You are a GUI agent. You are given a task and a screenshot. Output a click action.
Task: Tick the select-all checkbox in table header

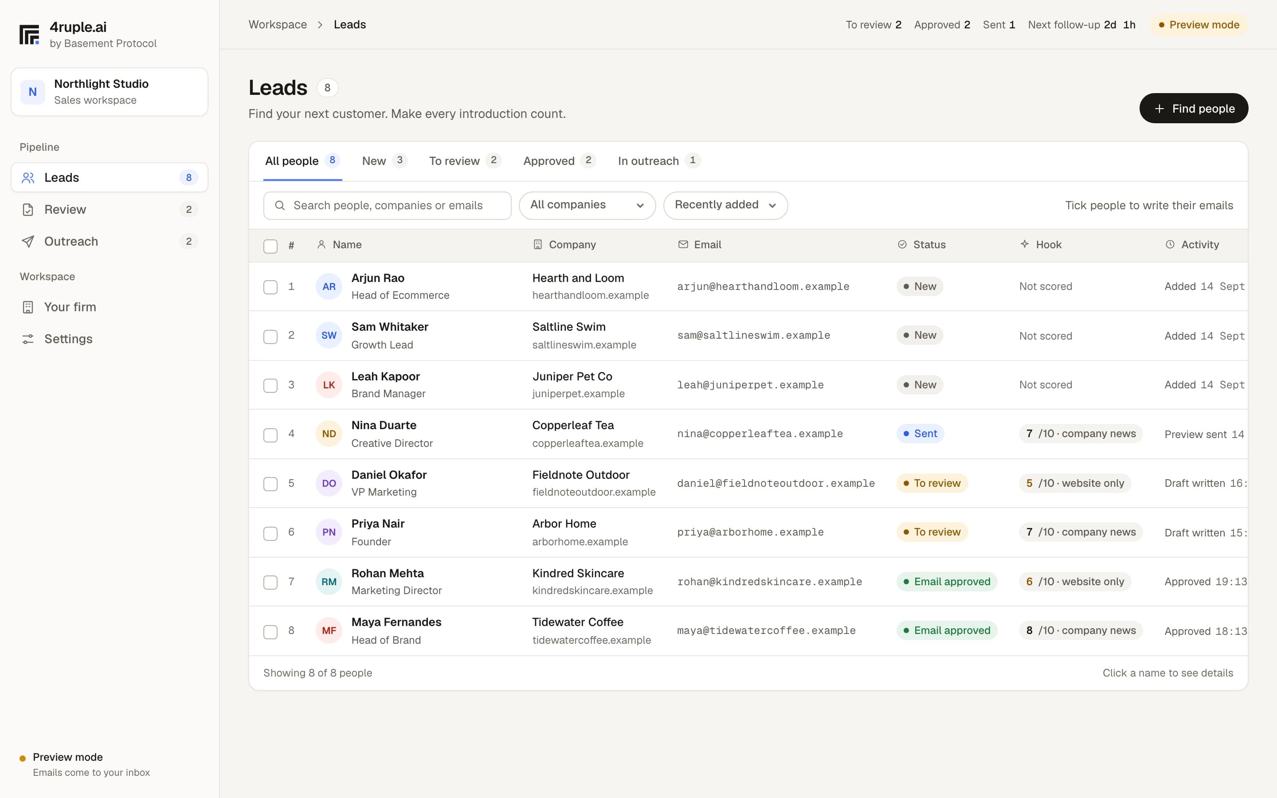tap(270, 246)
